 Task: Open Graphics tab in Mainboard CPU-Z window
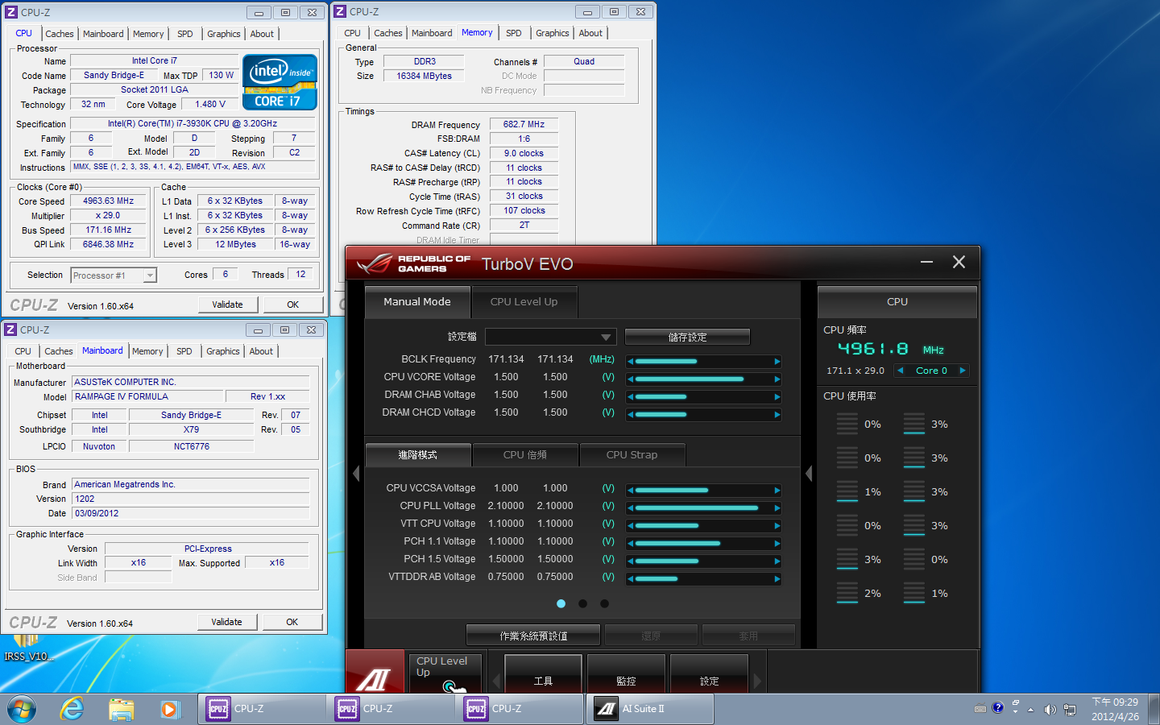223,351
